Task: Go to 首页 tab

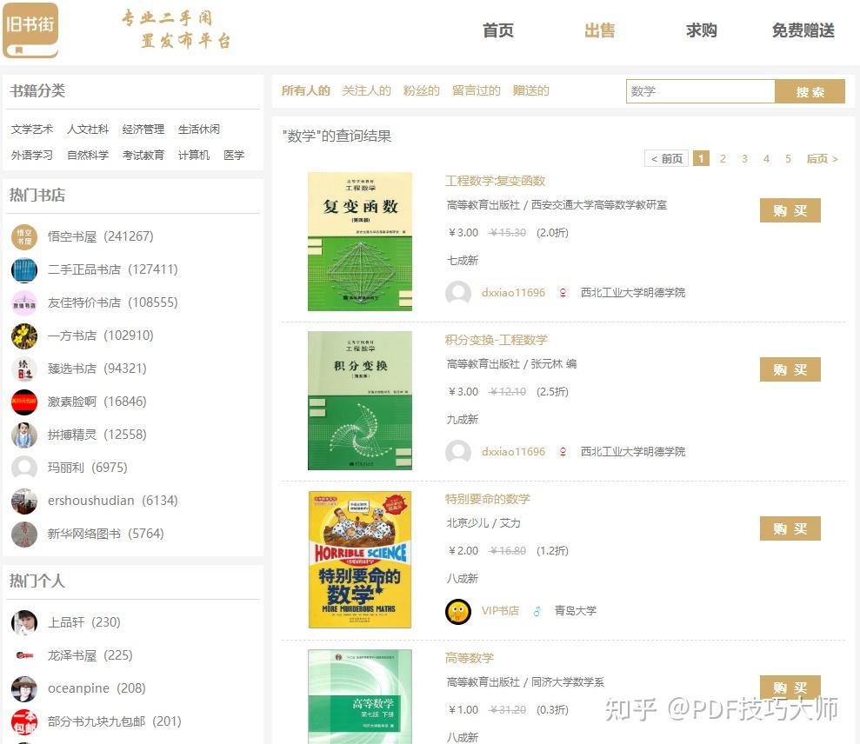Action: coord(498,30)
